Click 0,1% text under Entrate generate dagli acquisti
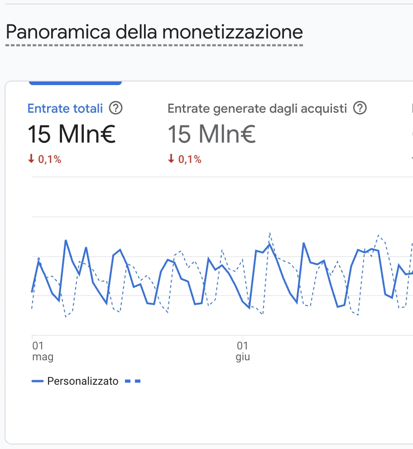The width and height of the screenshot is (413, 449). point(189,159)
